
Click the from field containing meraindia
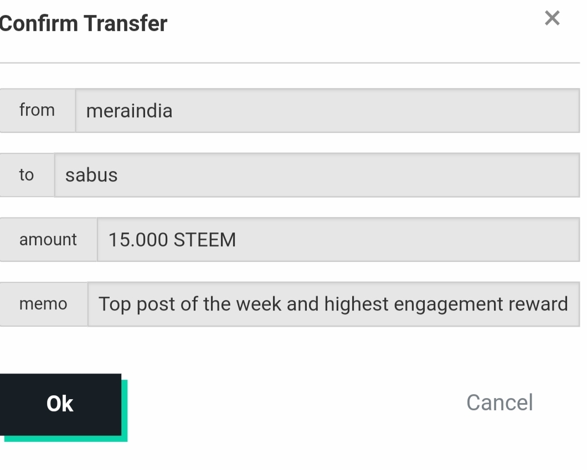pyautogui.click(x=327, y=111)
